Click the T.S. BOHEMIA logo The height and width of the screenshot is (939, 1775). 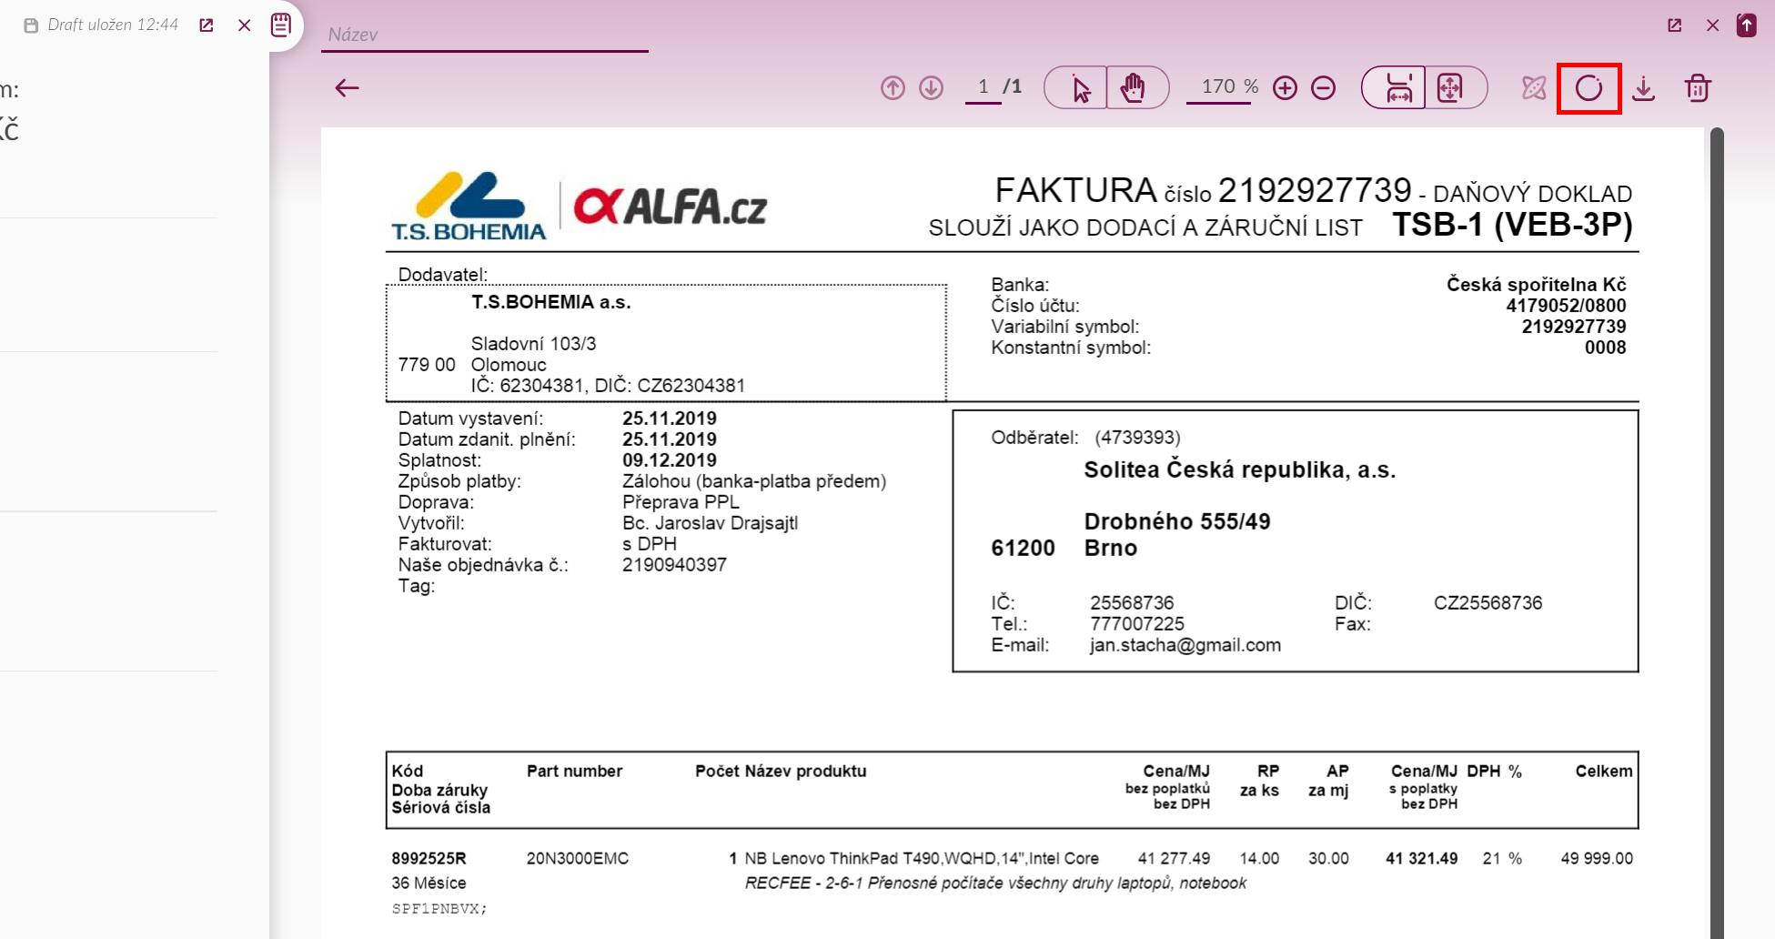click(x=469, y=207)
